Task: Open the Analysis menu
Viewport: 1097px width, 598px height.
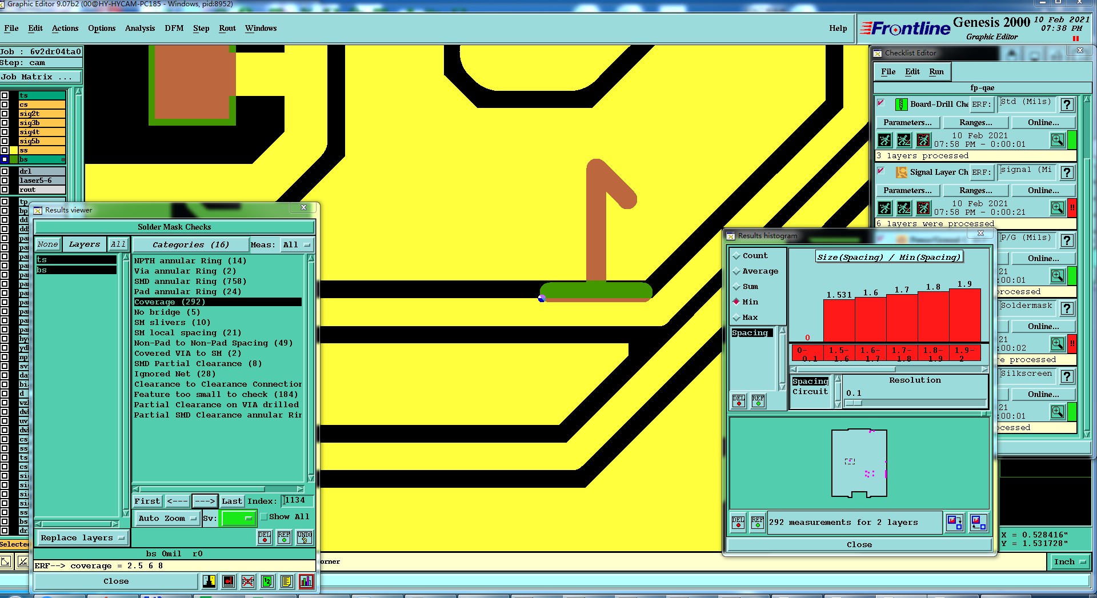Action: 140,29
